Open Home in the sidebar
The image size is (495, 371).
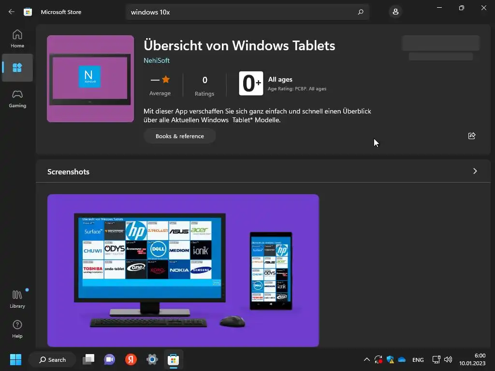click(x=17, y=39)
